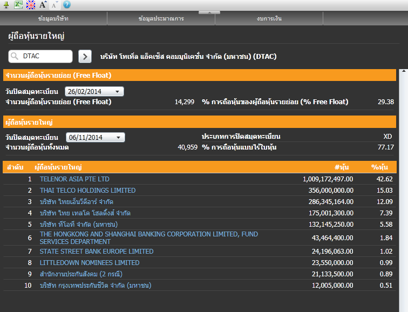
Task: Increase font size with large A icon
Action: point(43,4)
